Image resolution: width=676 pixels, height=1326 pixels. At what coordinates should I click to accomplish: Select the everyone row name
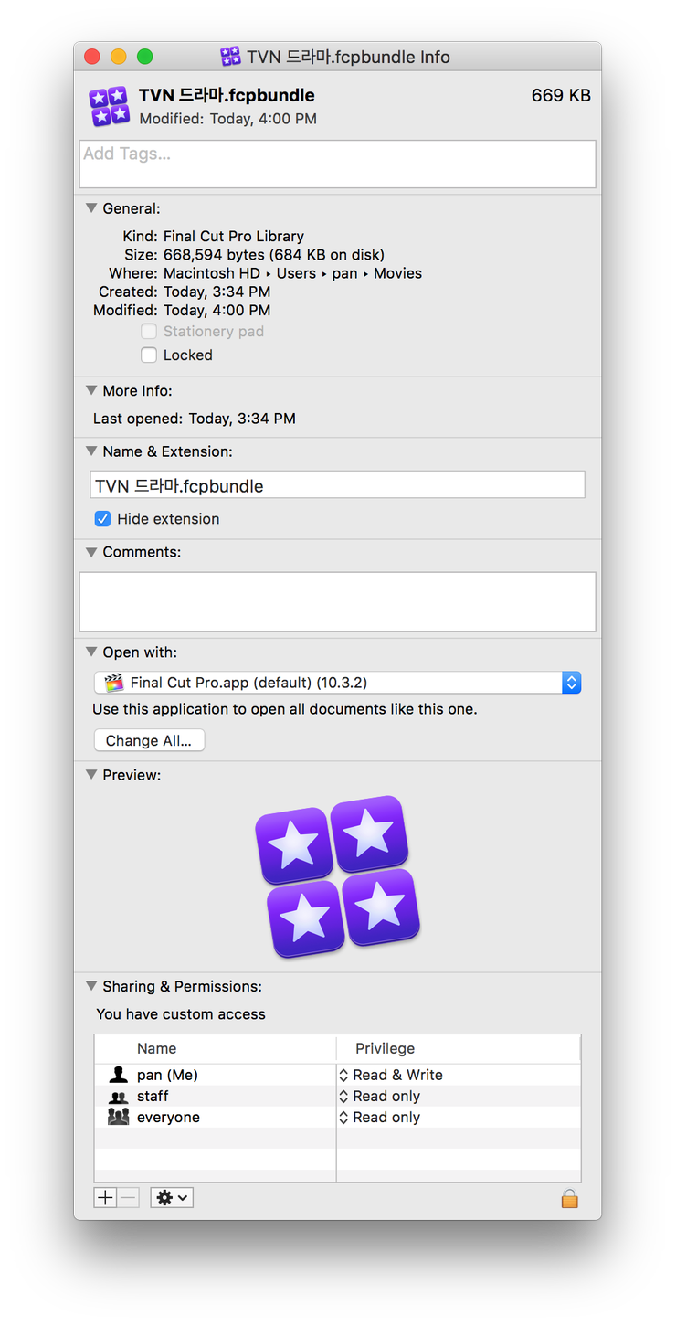click(168, 1117)
